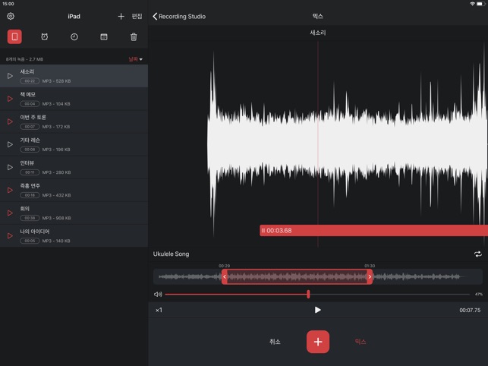
Task: Change the ×1 playback speed
Action: pyautogui.click(x=159, y=310)
